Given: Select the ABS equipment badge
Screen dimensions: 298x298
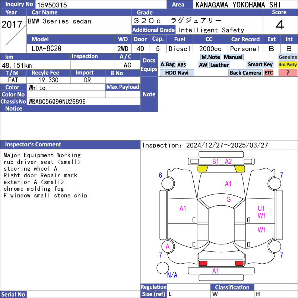Looking at the screenshot, I should point(181,65).
